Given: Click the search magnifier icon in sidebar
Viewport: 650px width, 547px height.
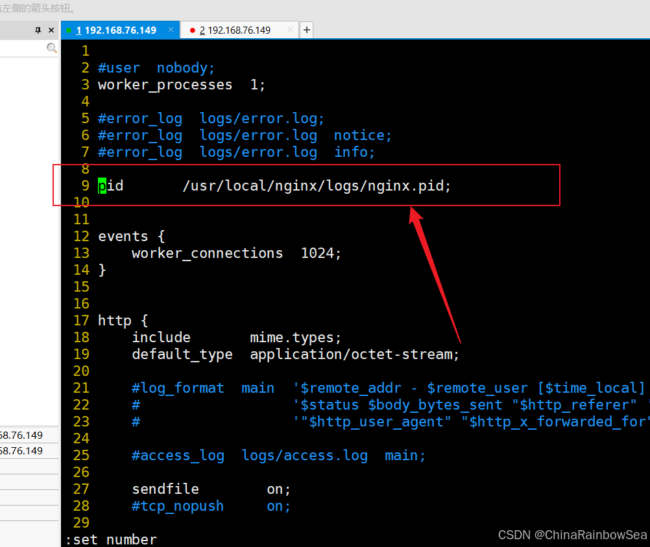Looking at the screenshot, I should [51, 47].
